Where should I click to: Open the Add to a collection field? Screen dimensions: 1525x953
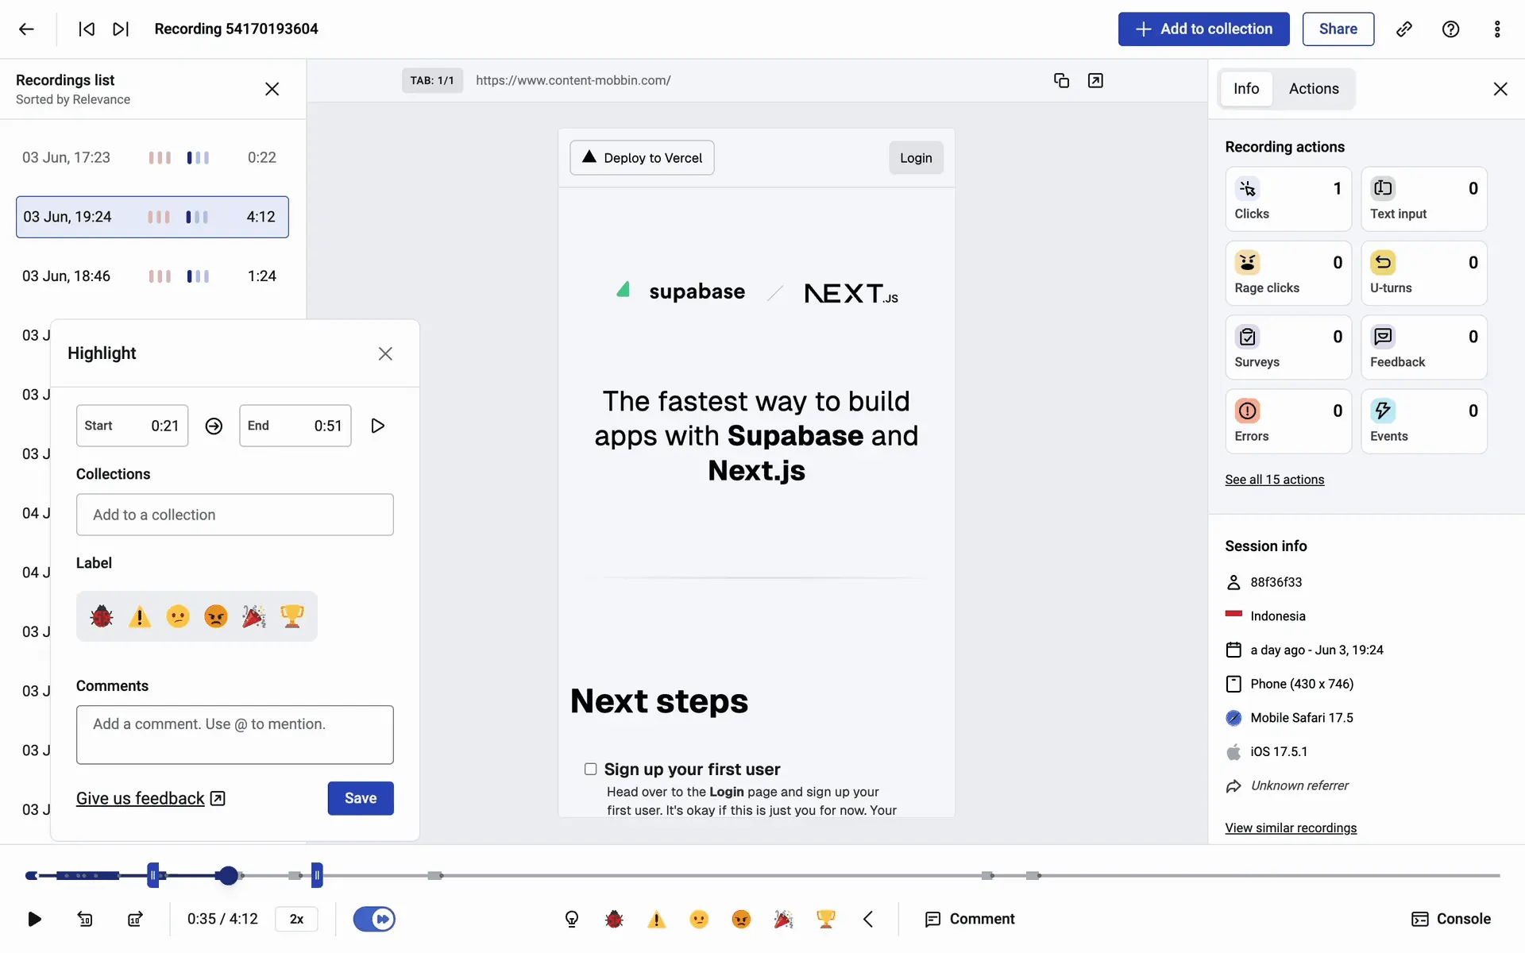(x=234, y=515)
